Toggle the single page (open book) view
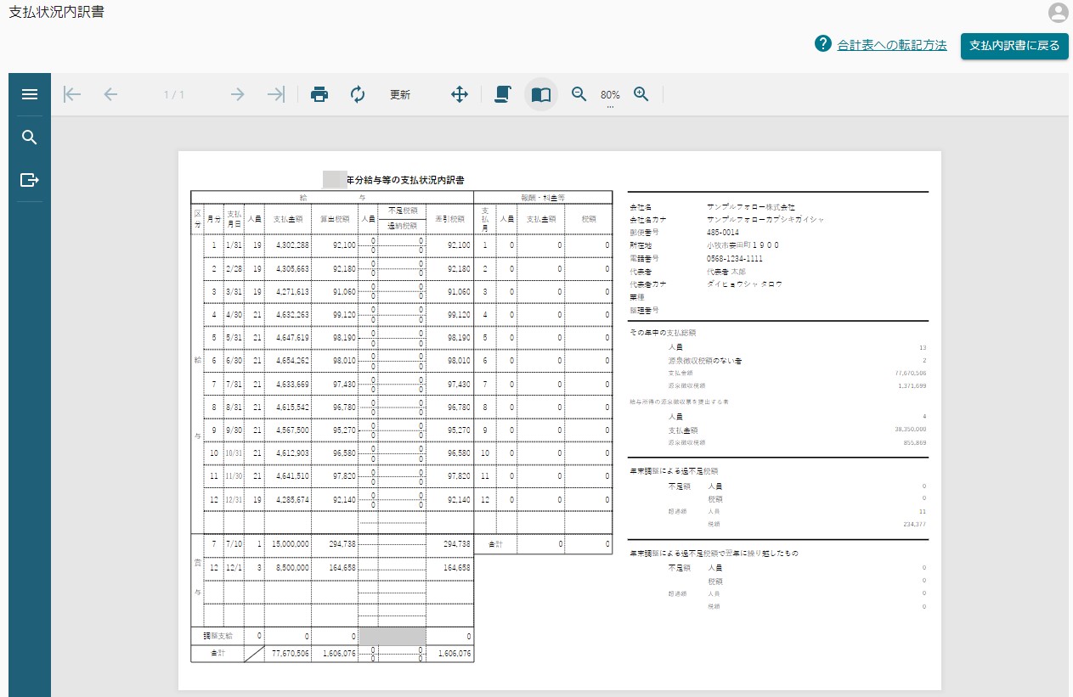 541,94
